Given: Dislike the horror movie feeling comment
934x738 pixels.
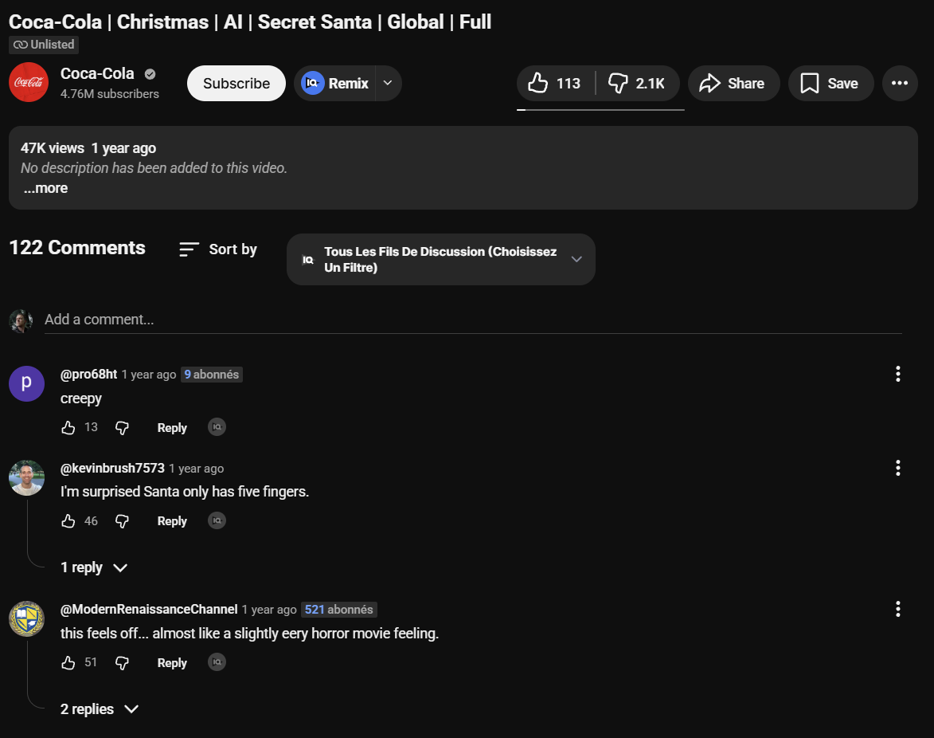Looking at the screenshot, I should coord(122,663).
